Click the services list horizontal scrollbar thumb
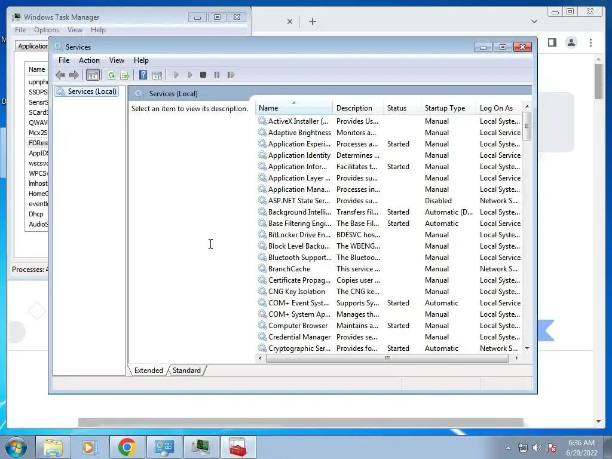Viewport: 612px width, 459px height. 387,359
